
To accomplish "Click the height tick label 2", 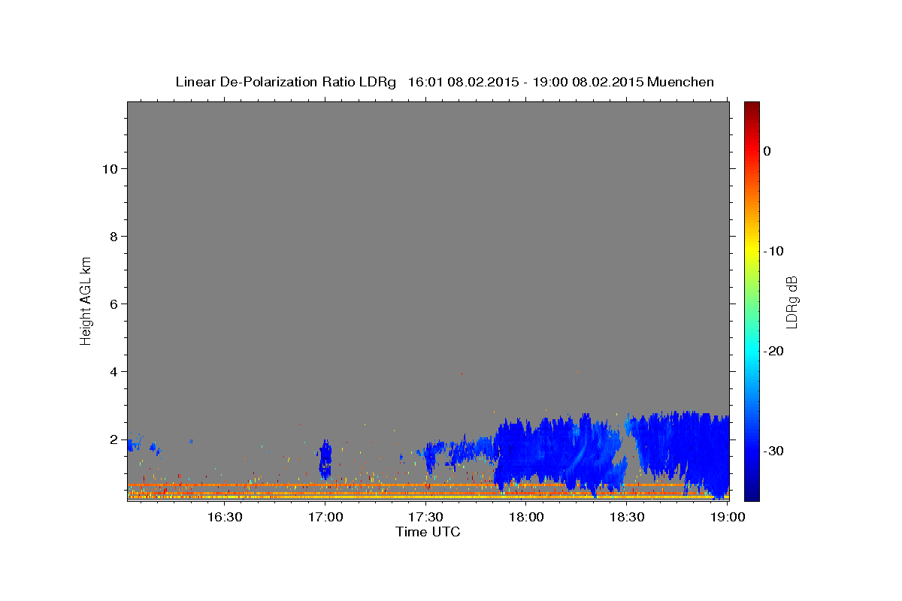I will coord(113,439).
